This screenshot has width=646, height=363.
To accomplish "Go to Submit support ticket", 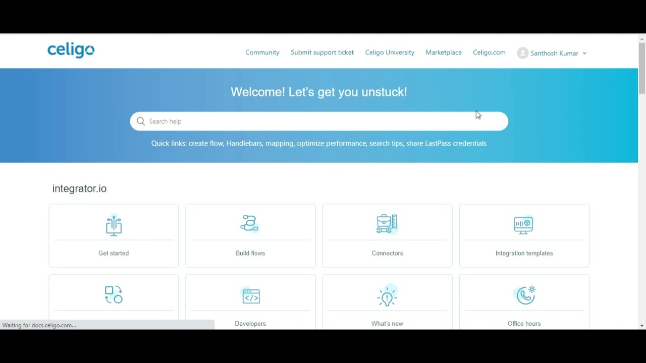I will click(322, 52).
